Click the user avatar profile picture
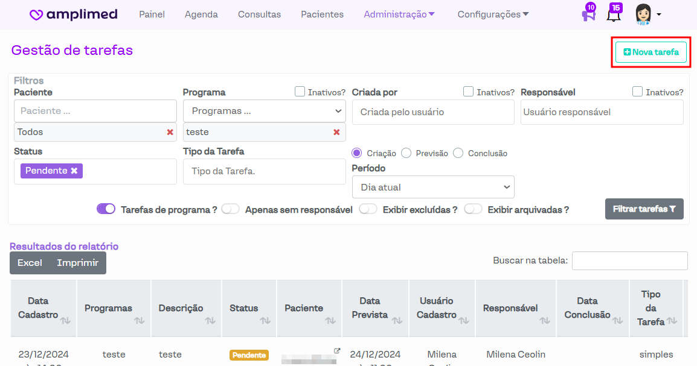The width and height of the screenshot is (697, 366). click(x=644, y=14)
